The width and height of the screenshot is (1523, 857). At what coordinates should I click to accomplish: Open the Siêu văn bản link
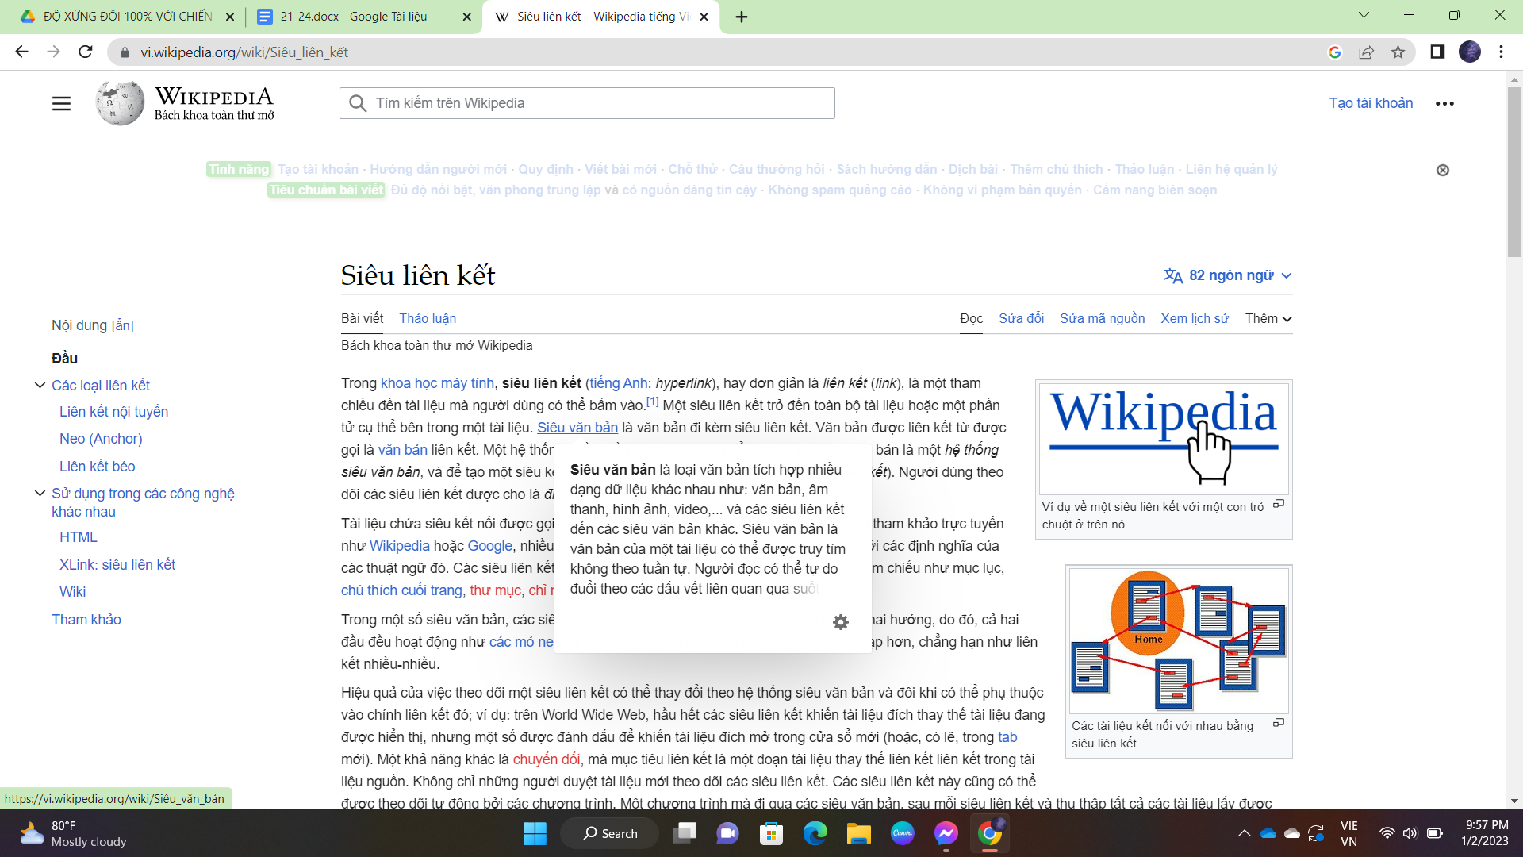[577, 428]
